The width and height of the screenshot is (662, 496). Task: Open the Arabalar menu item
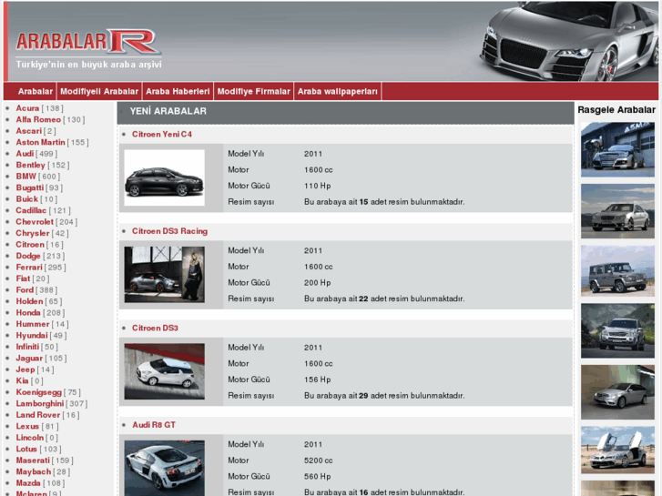tap(35, 92)
